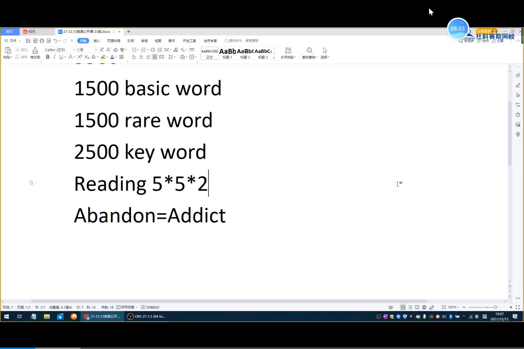This screenshot has width=524, height=349.
Task: Open the 审阅 Review tab
Action: pos(144,41)
